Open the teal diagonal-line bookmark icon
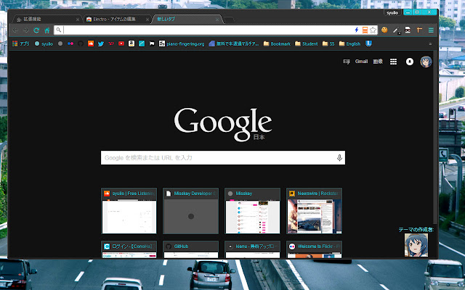The image size is (465, 290). tap(142, 43)
